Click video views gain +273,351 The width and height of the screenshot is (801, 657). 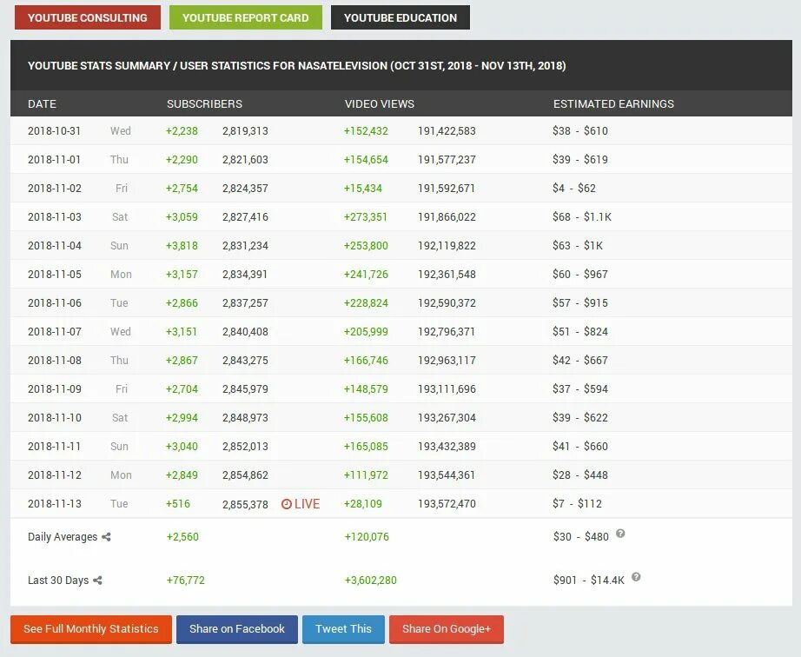(x=365, y=216)
